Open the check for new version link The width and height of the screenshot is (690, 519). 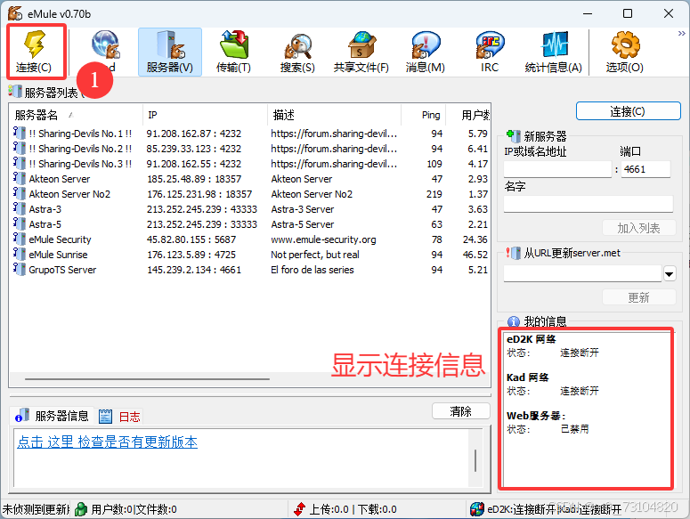[x=108, y=442]
